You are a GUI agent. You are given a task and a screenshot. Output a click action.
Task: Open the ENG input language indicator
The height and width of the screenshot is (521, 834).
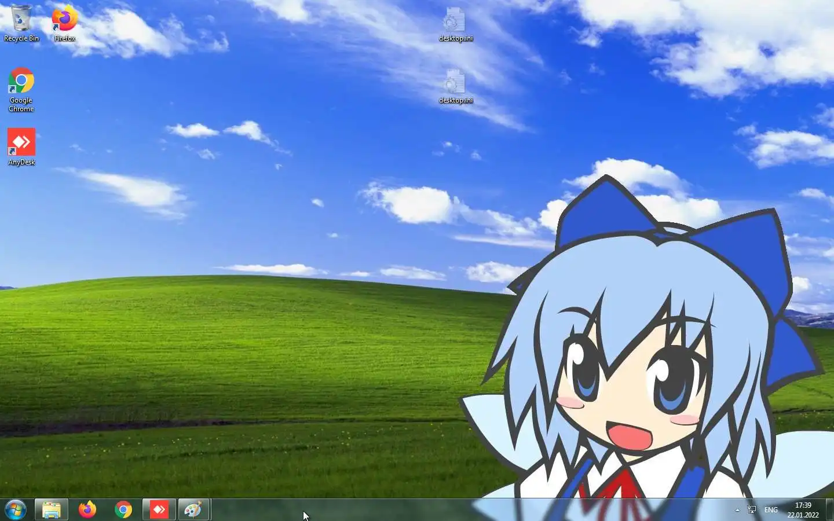(x=771, y=510)
